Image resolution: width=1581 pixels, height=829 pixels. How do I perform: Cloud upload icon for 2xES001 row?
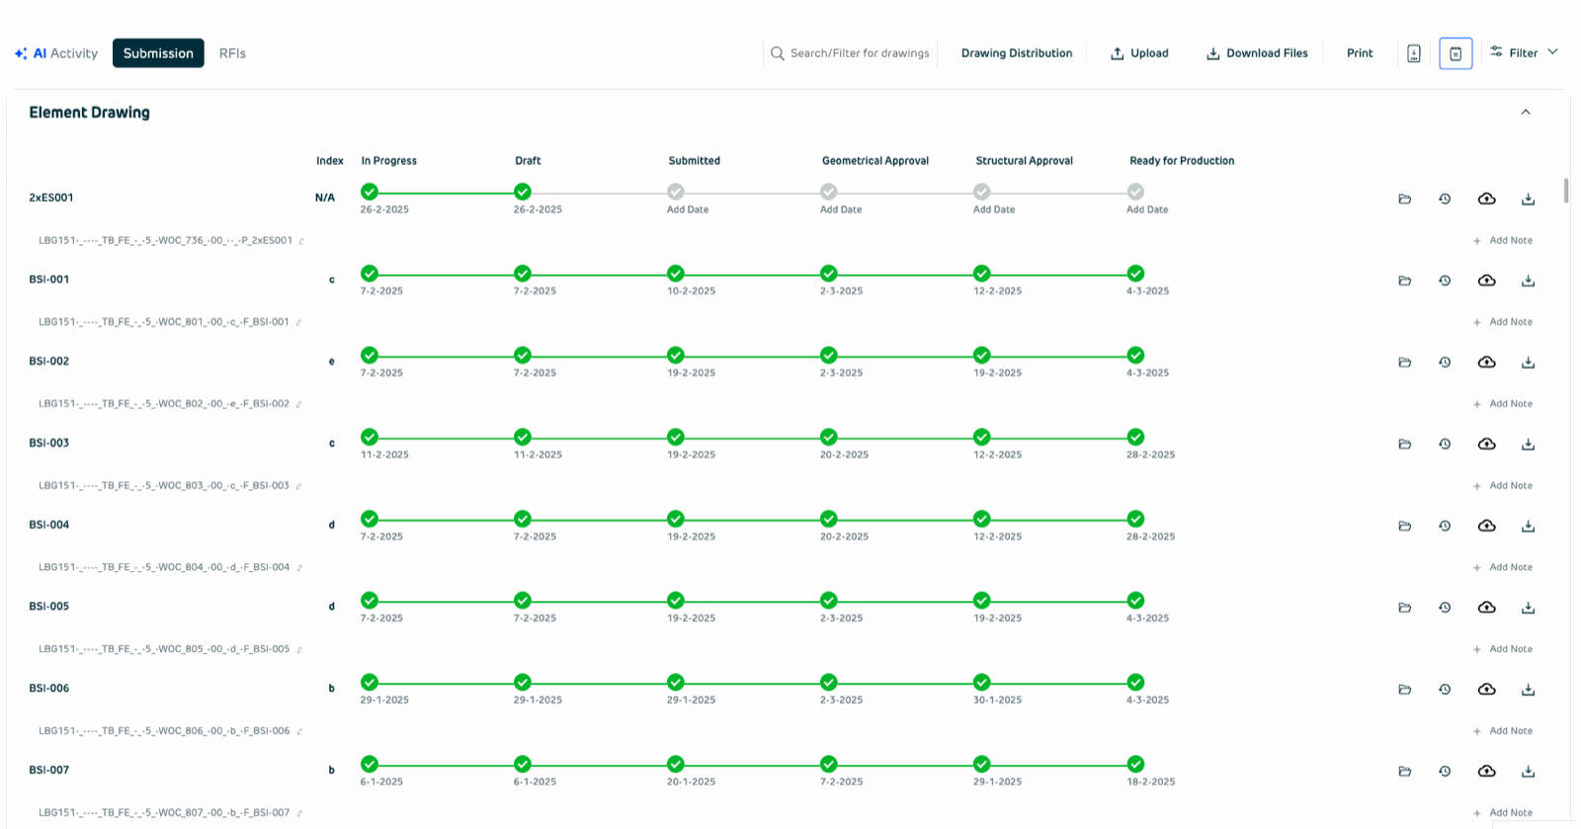click(1486, 199)
